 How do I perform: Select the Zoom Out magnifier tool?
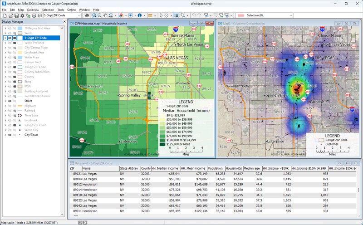click(x=99, y=15)
